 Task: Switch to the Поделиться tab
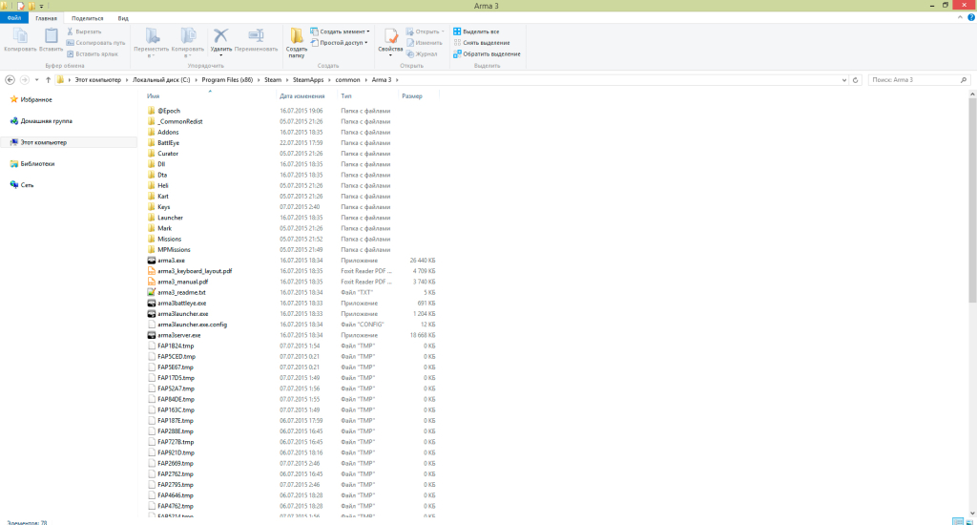click(x=87, y=18)
